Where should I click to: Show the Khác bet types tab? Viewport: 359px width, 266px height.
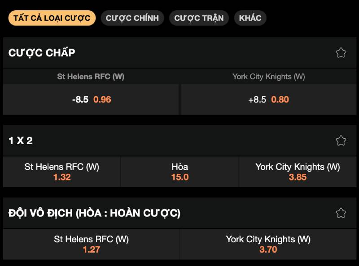point(250,18)
